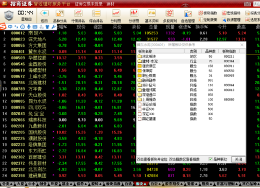Viewport: 260px width, 188px height.
Task: Open 板块指数 in the toolbar
Action: 208,13
